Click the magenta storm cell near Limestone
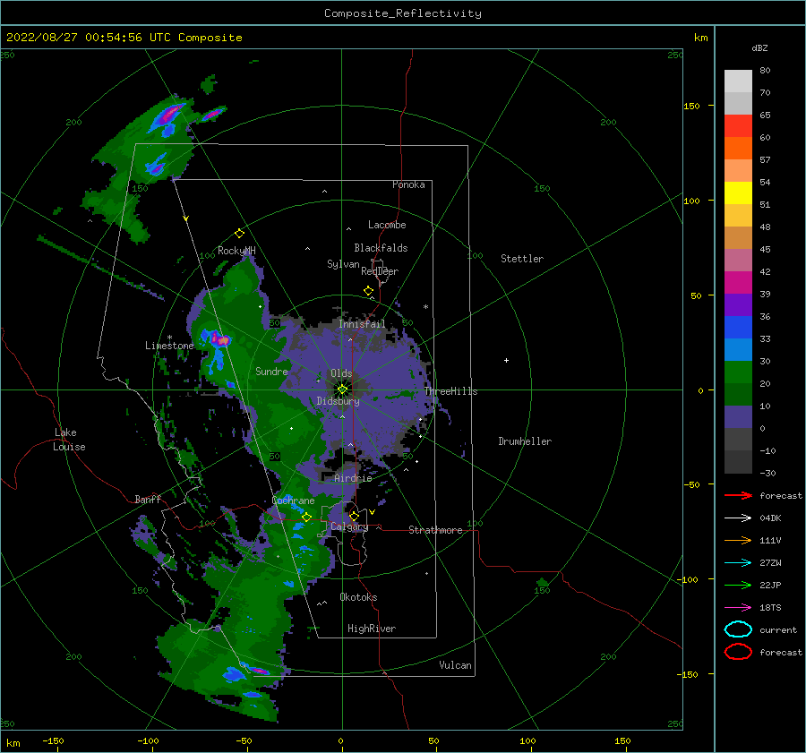The height and width of the screenshot is (753, 806). click(221, 339)
